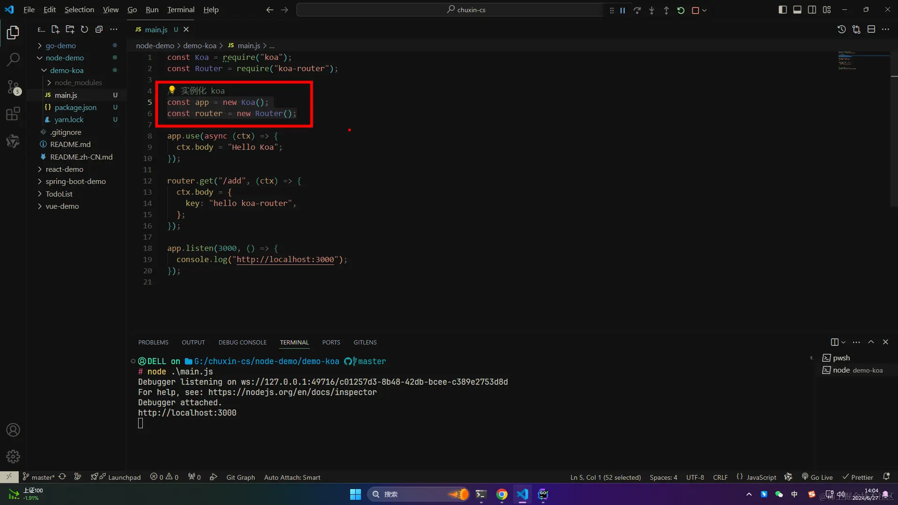Toggle primary side bar layout
898x505 pixels.
[x=782, y=10]
